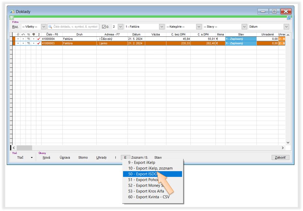
Task: Open the '-- Kategórie --' dropdown
Action: tap(199, 27)
